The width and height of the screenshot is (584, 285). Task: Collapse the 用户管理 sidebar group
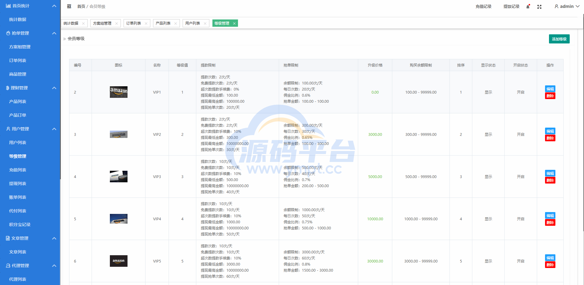[54, 129]
